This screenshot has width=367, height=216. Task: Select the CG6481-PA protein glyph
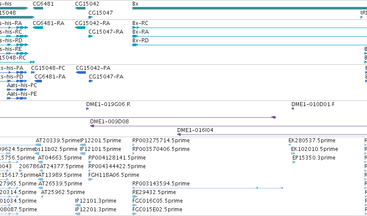click(x=38, y=81)
